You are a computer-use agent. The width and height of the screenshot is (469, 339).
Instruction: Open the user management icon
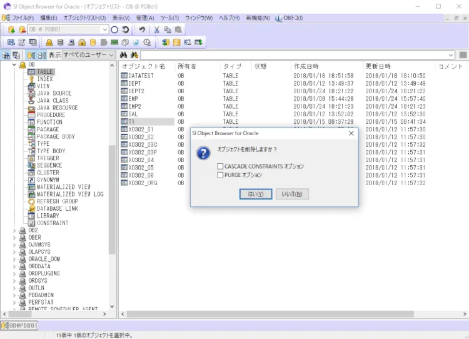pyautogui.click(x=49, y=43)
